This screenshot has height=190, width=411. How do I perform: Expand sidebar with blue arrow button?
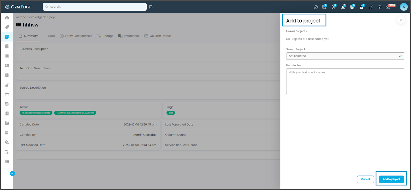12,174
